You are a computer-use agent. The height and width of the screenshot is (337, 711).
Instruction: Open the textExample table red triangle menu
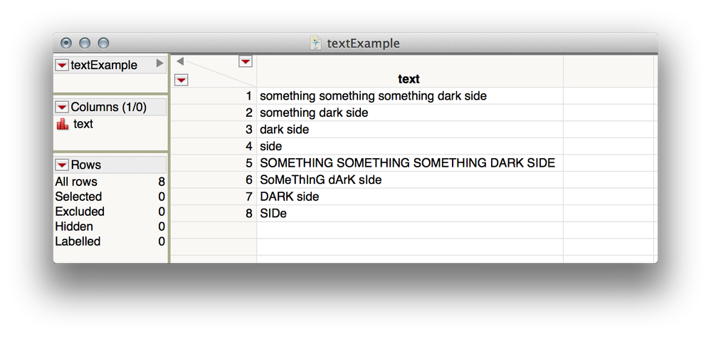click(62, 66)
